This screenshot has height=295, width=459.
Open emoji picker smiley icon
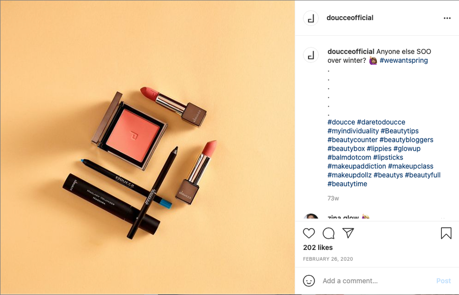tap(309, 281)
